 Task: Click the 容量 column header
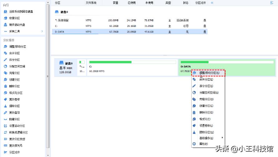point(115,3)
